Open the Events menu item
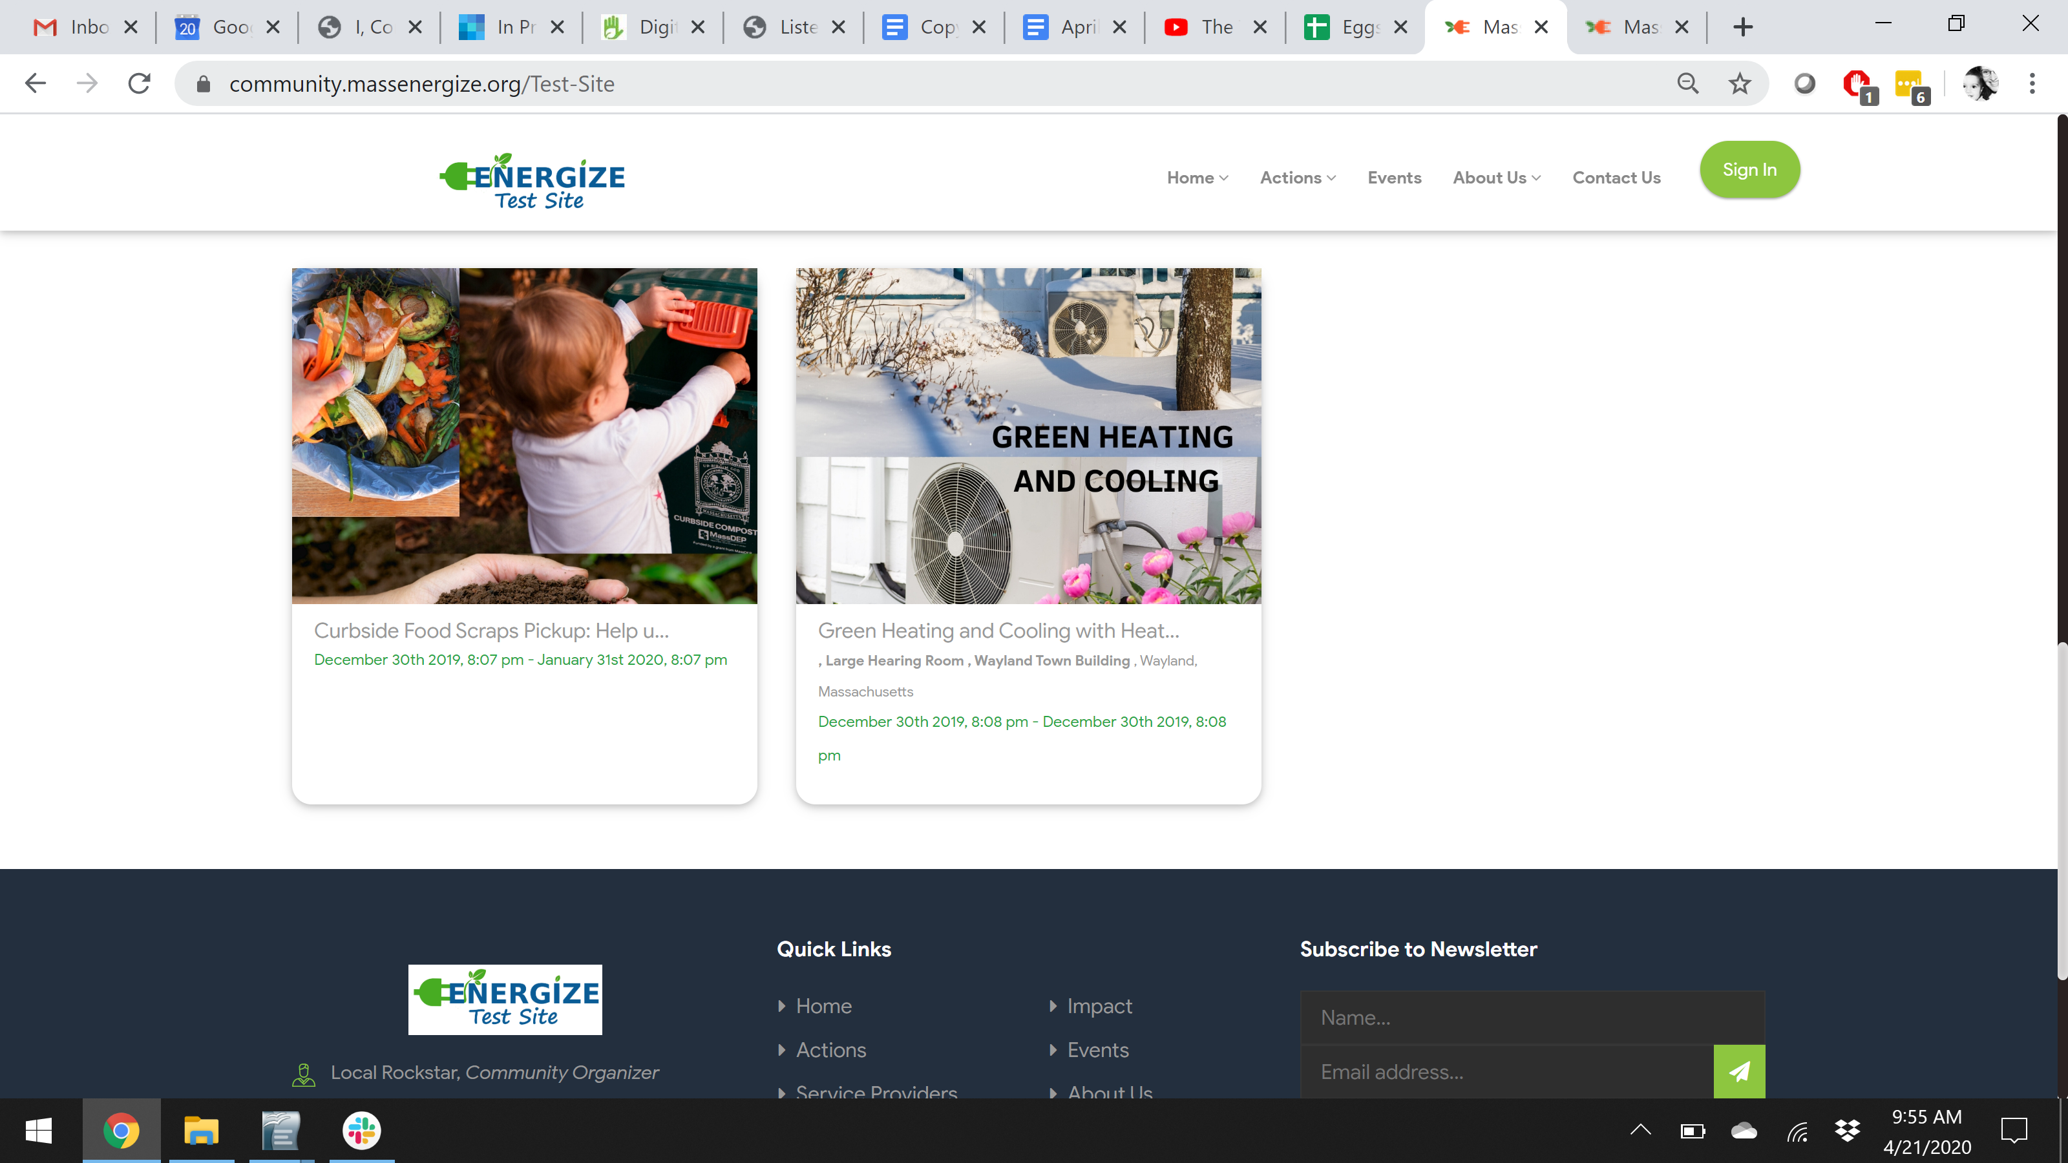2068x1163 pixels. pos(1394,178)
